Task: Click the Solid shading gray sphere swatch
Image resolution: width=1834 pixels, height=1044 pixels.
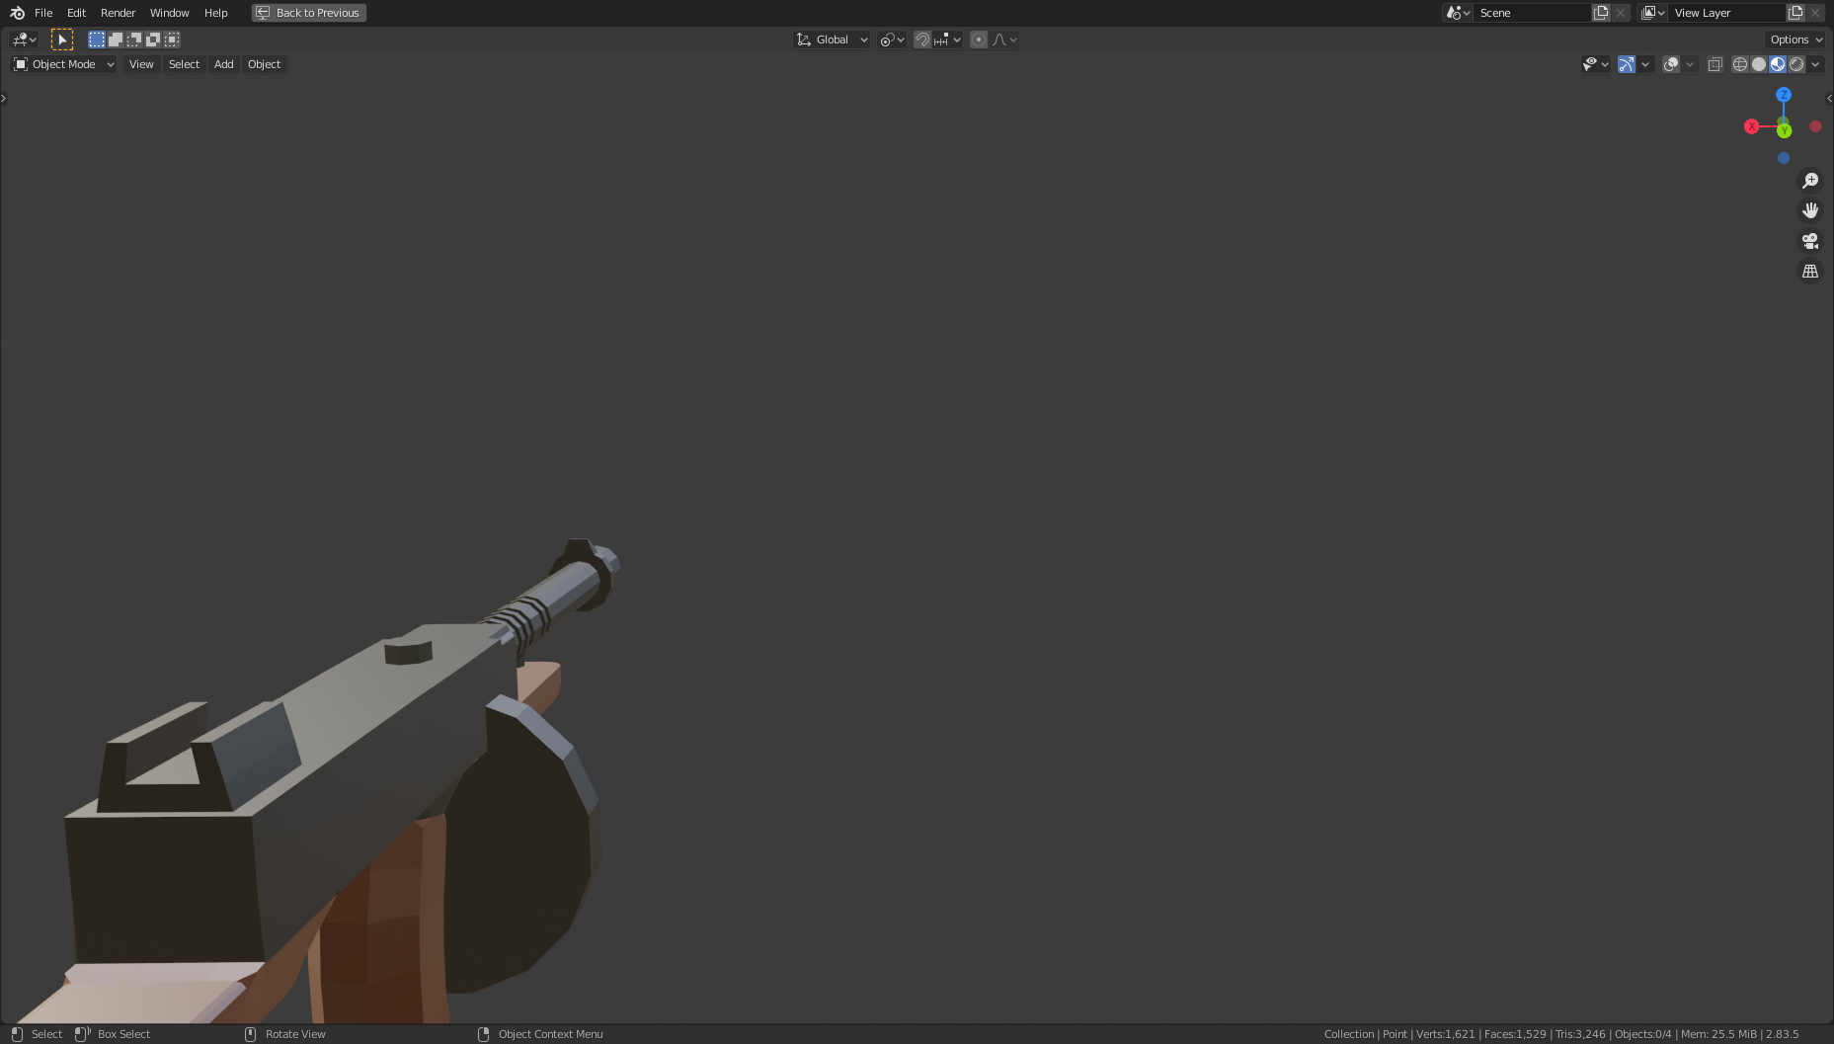Action: pos(1759,63)
